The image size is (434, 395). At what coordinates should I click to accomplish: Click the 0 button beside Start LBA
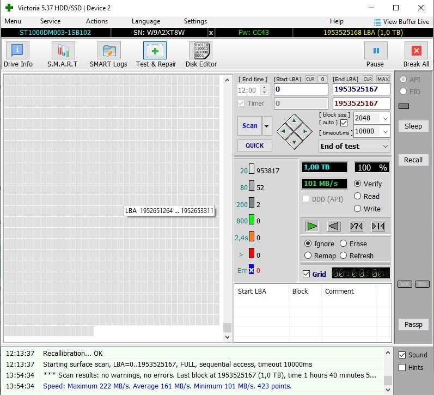(322, 79)
